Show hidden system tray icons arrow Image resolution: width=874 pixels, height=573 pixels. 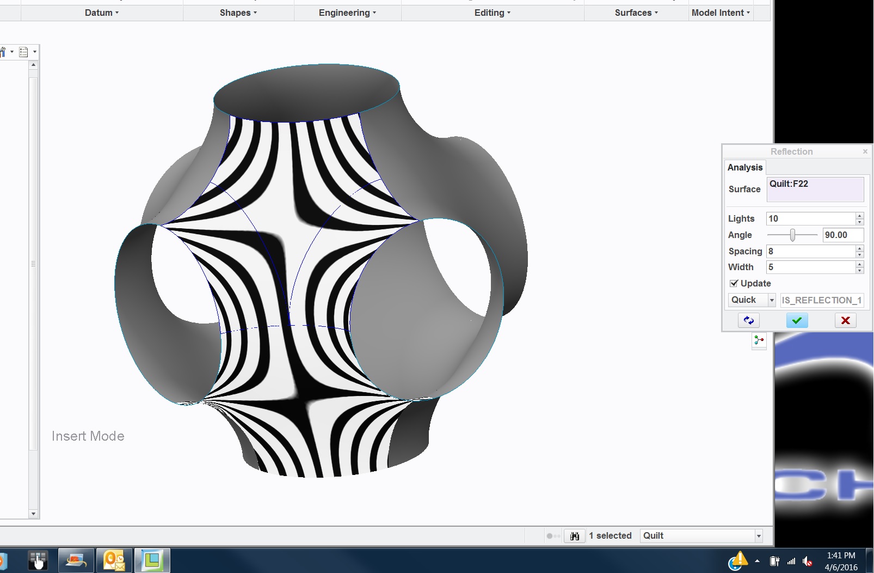coord(757,561)
